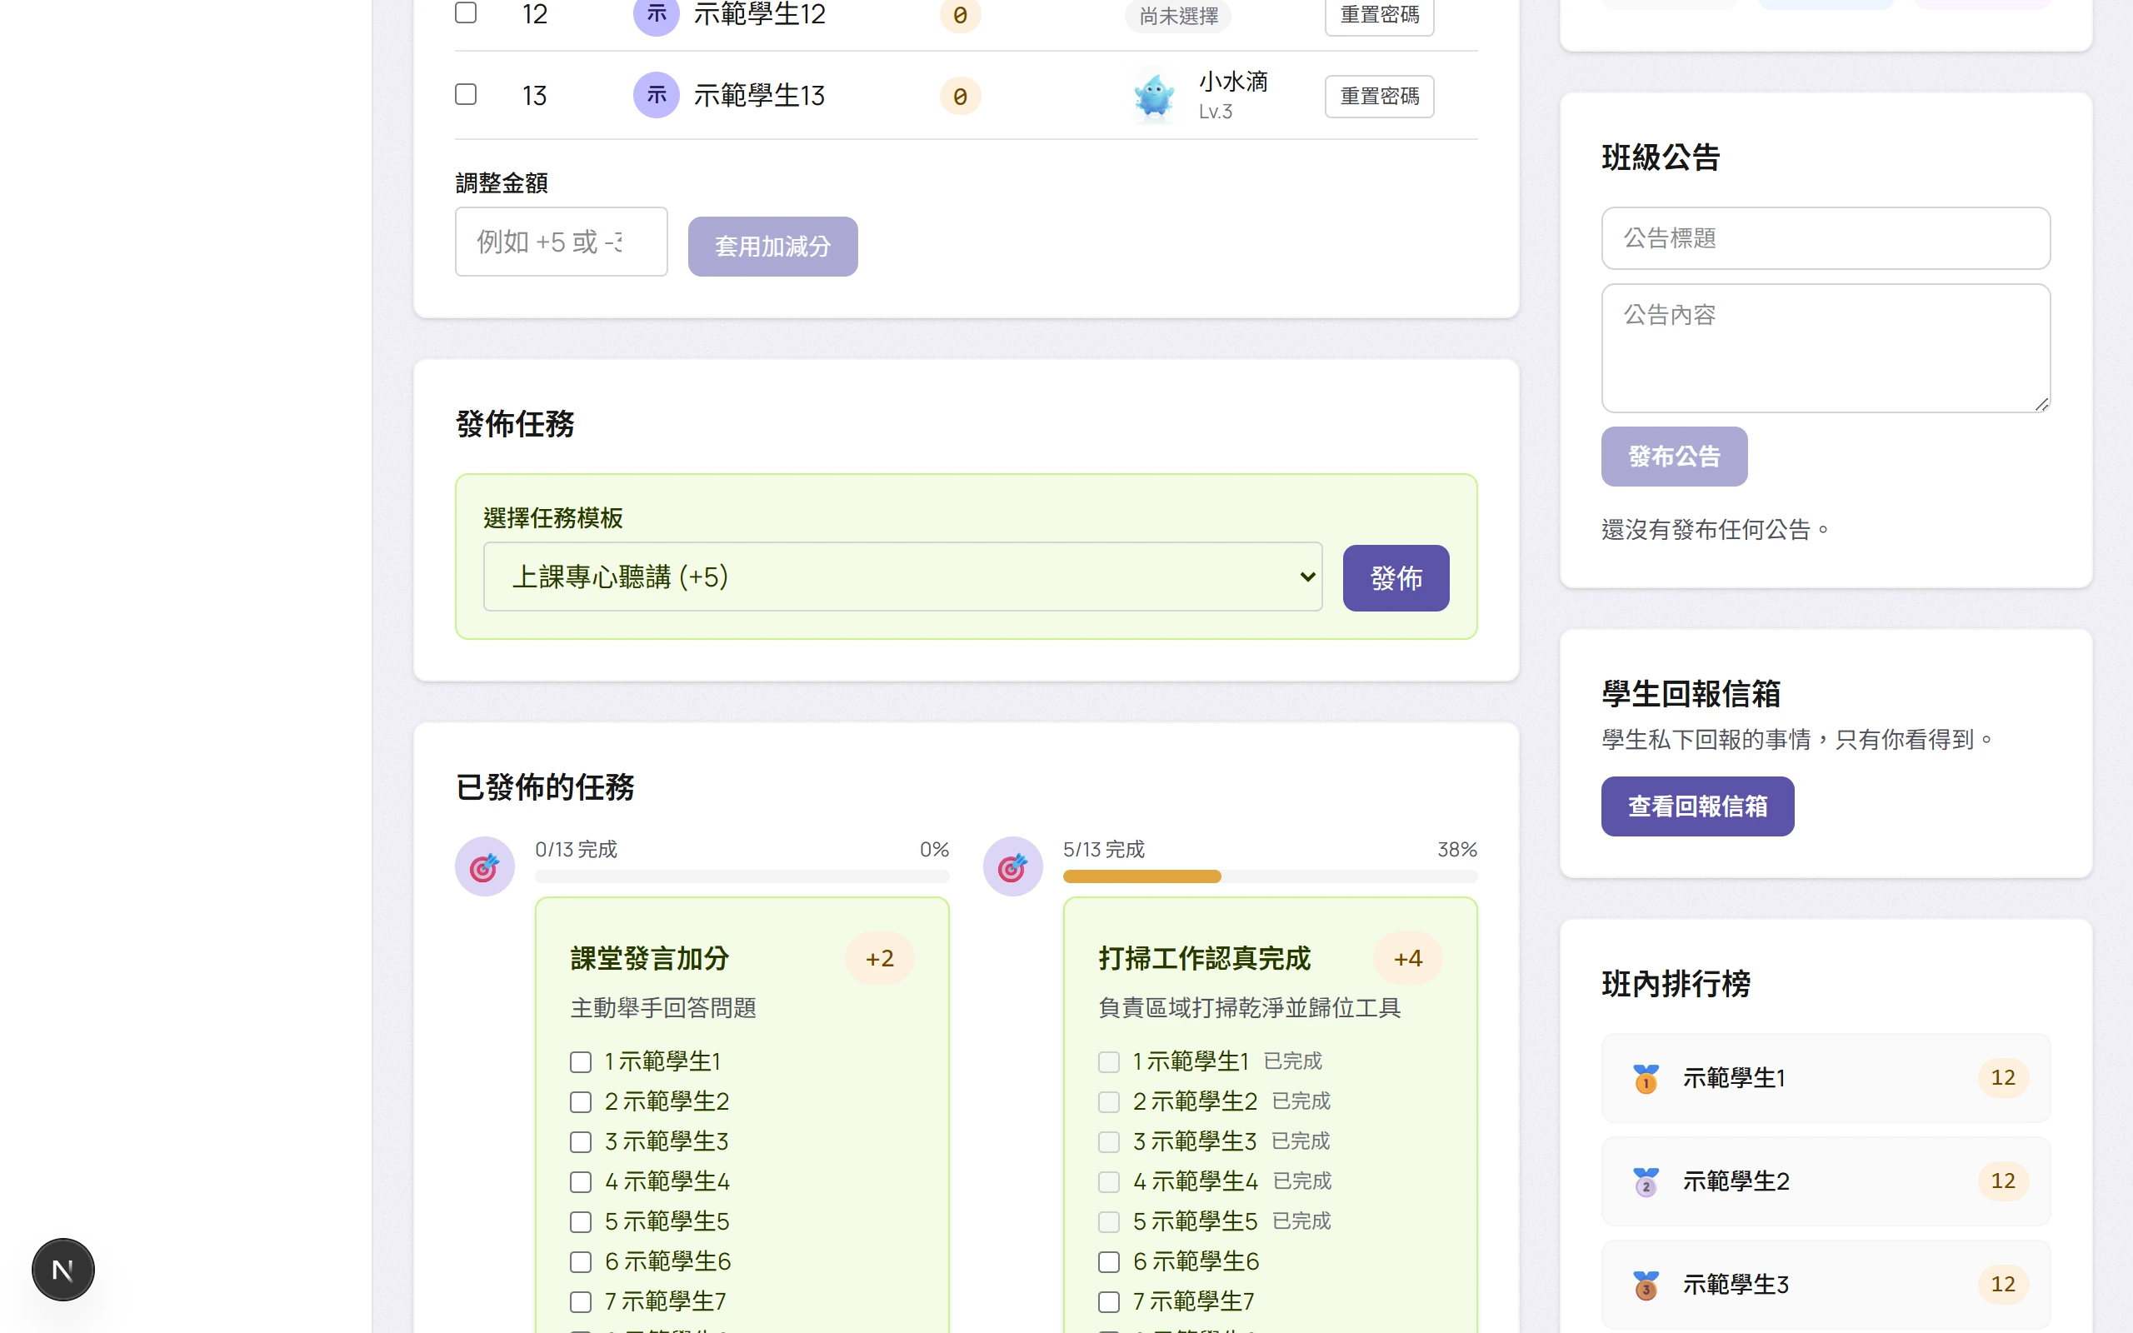
Task: Click the 5/13 完成 progress label
Action: [1103, 849]
